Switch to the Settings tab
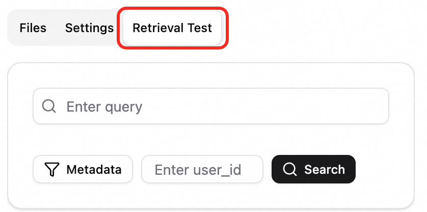This screenshot has width=427, height=212. point(89,28)
